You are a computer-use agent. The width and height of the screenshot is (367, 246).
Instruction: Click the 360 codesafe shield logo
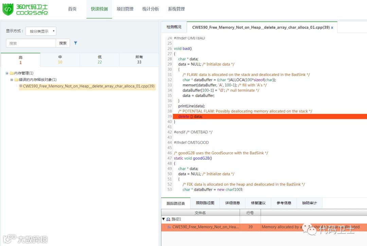tap(8, 9)
